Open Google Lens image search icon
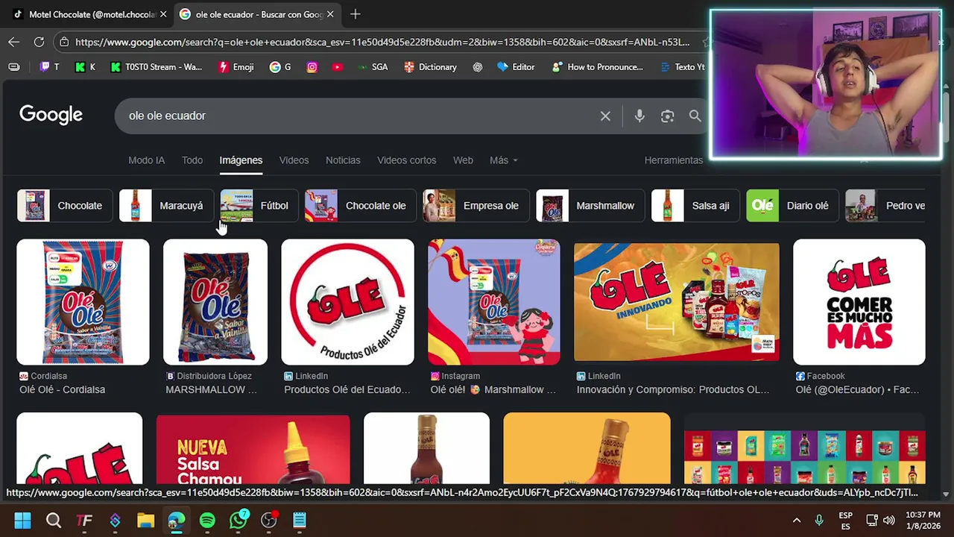 667,116
